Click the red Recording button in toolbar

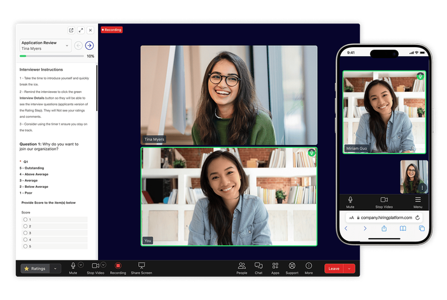coord(118,266)
